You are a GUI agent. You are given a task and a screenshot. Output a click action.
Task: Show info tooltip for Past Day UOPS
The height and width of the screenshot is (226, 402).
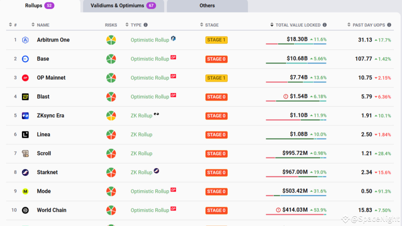(389, 25)
